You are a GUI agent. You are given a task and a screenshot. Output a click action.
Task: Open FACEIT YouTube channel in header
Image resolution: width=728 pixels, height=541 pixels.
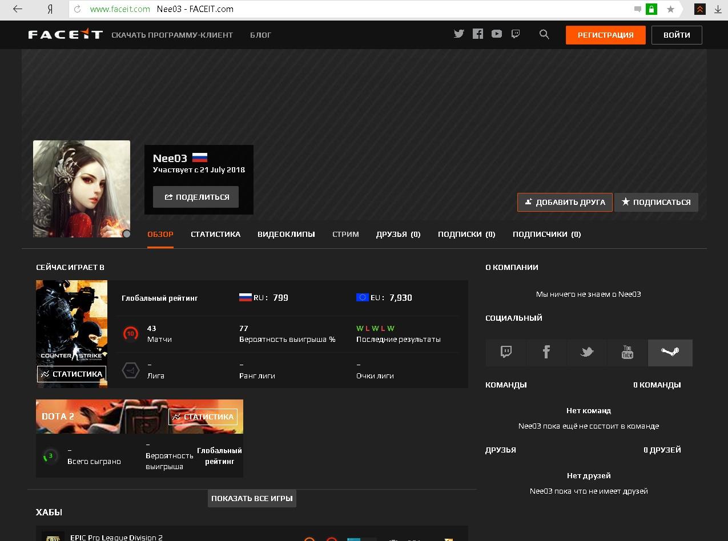pos(497,34)
